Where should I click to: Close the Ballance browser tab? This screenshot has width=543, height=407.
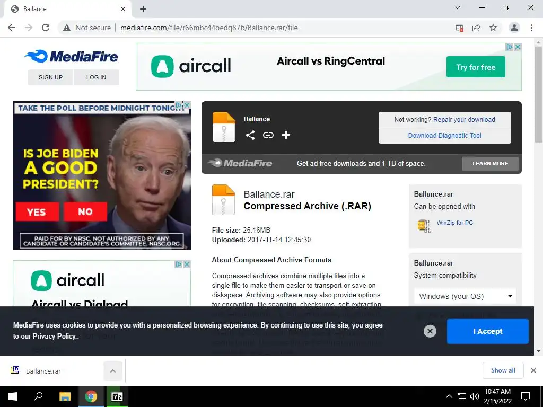(123, 9)
